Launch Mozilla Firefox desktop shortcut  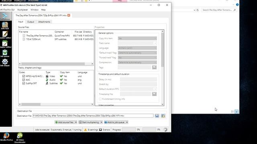coord(6,137)
